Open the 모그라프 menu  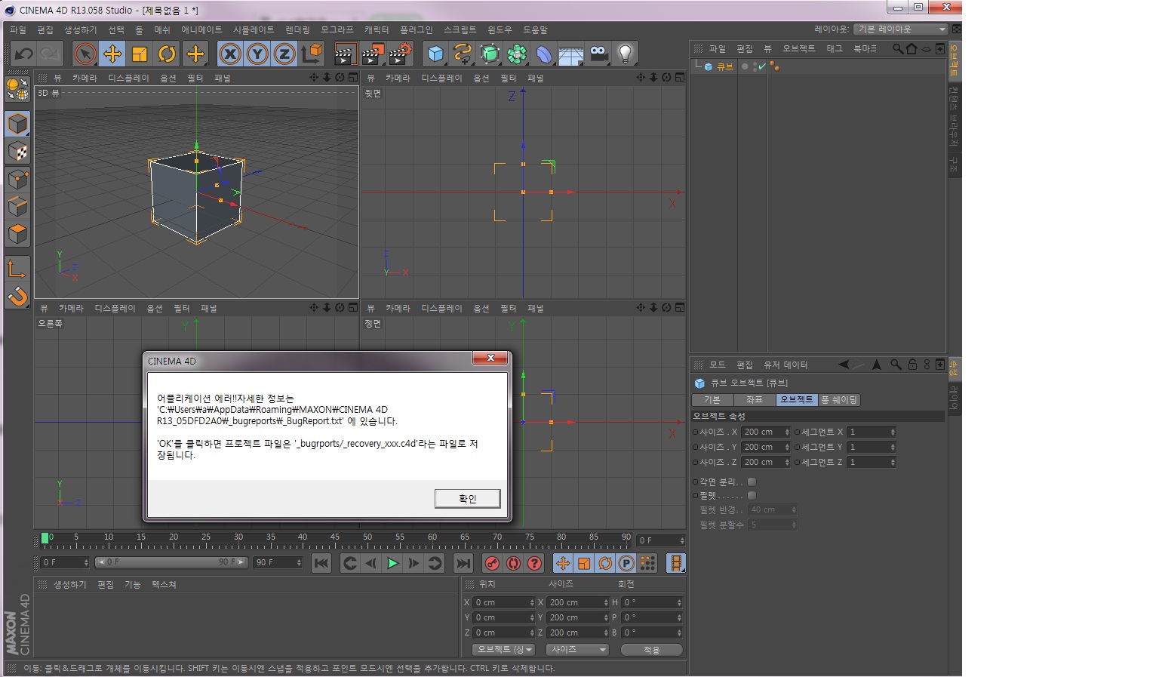click(x=337, y=29)
